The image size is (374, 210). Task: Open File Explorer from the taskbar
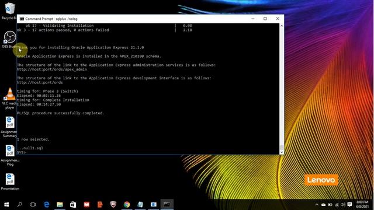(60, 204)
